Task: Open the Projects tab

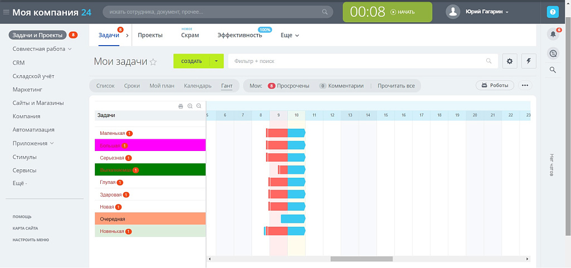Action: [x=150, y=35]
